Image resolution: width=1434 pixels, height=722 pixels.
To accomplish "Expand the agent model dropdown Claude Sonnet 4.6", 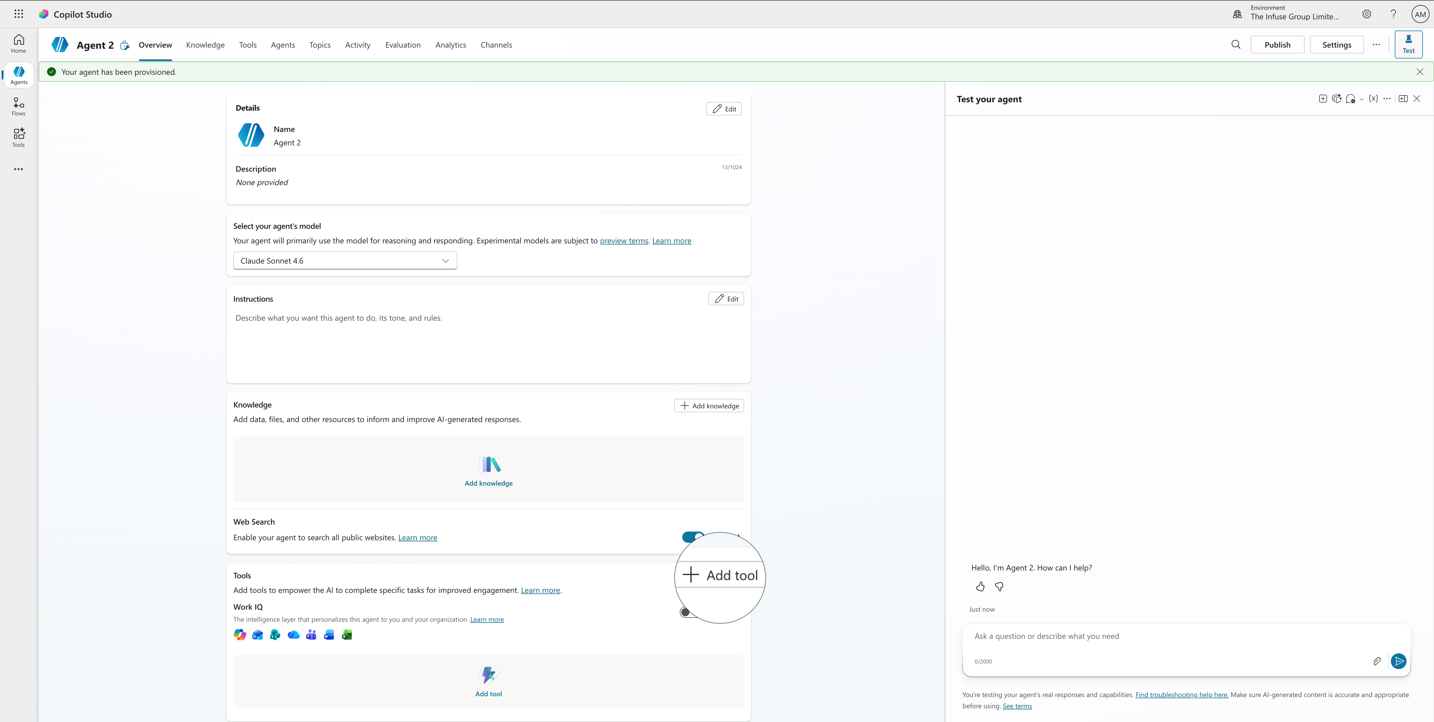I will [345, 260].
